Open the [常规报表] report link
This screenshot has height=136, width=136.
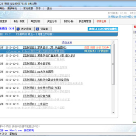click(90, 51)
